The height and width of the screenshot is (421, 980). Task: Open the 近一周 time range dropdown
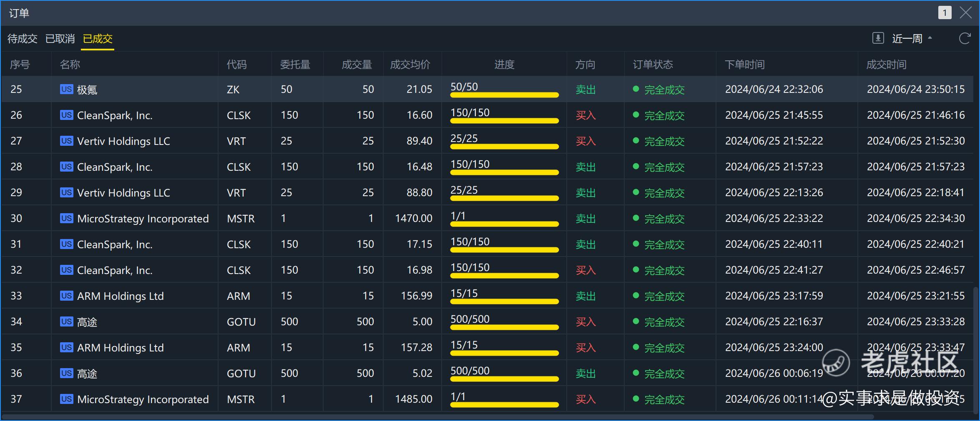point(912,39)
